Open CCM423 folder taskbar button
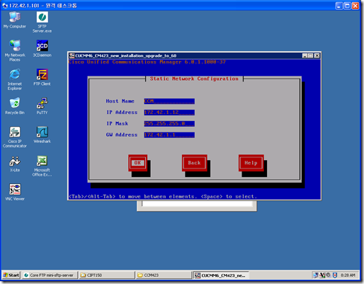The width and height of the screenshot is (364, 284). (164, 275)
